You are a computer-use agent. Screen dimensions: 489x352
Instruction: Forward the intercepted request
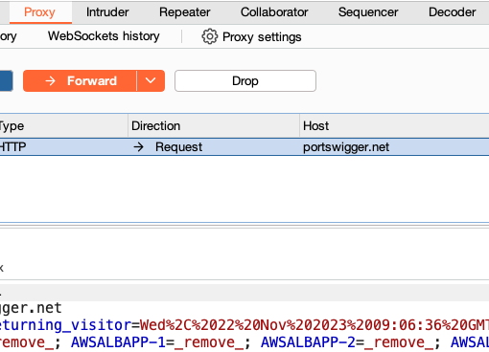(x=80, y=81)
